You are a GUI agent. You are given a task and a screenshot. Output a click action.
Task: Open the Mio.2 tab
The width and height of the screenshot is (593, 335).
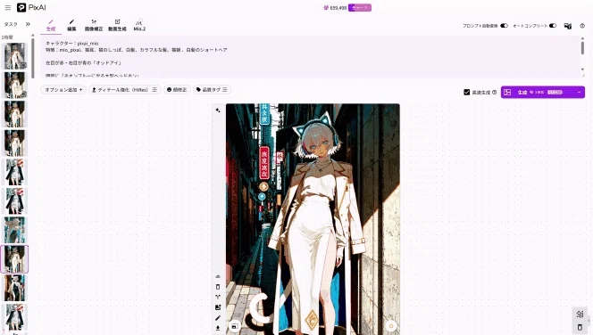click(x=139, y=25)
